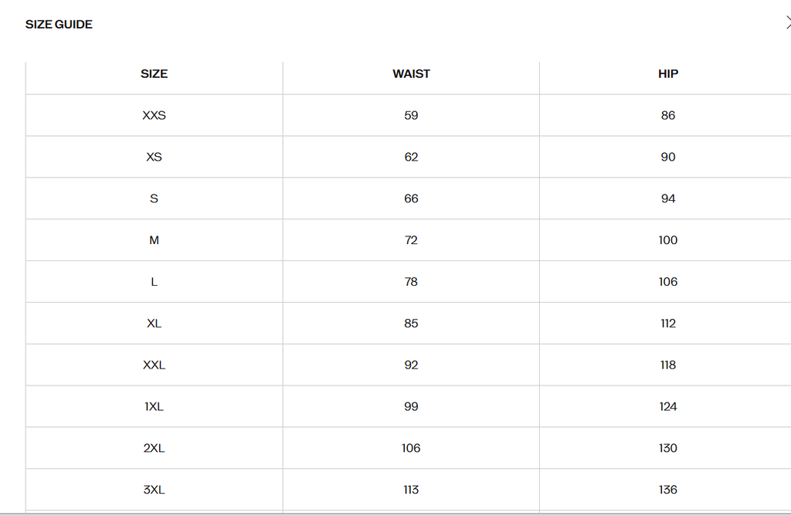Viewport: 791px width, 516px height.
Task: Select the 3XL size cell
Action: 154,491
